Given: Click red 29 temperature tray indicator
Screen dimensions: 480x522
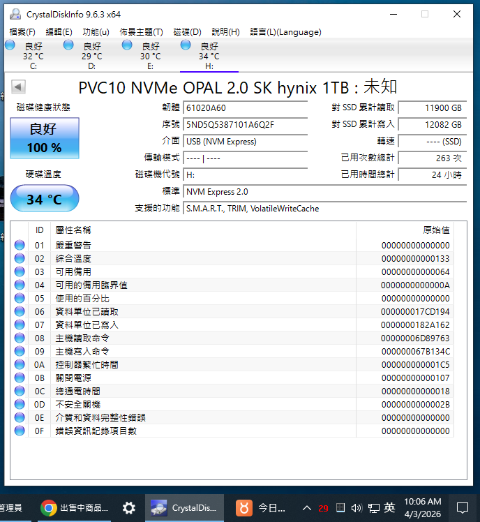Looking at the screenshot, I should [x=323, y=508].
